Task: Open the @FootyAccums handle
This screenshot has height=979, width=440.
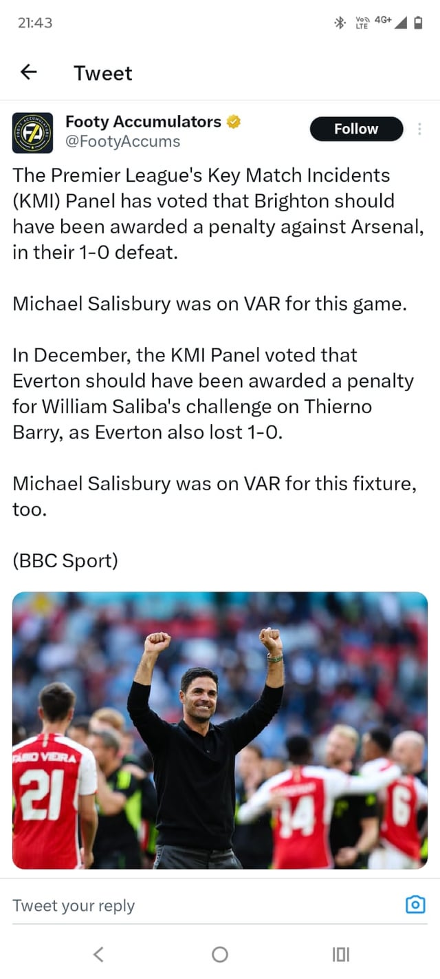Action: click(x=122, y=142)
